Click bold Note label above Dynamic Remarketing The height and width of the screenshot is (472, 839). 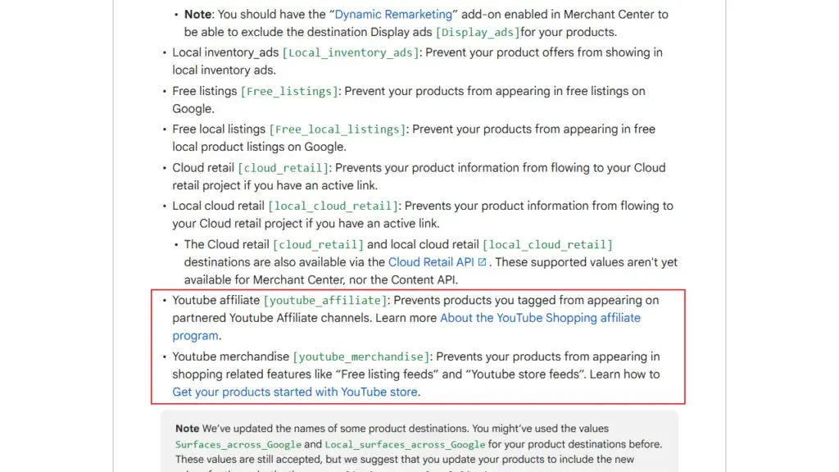pos(197,15)
